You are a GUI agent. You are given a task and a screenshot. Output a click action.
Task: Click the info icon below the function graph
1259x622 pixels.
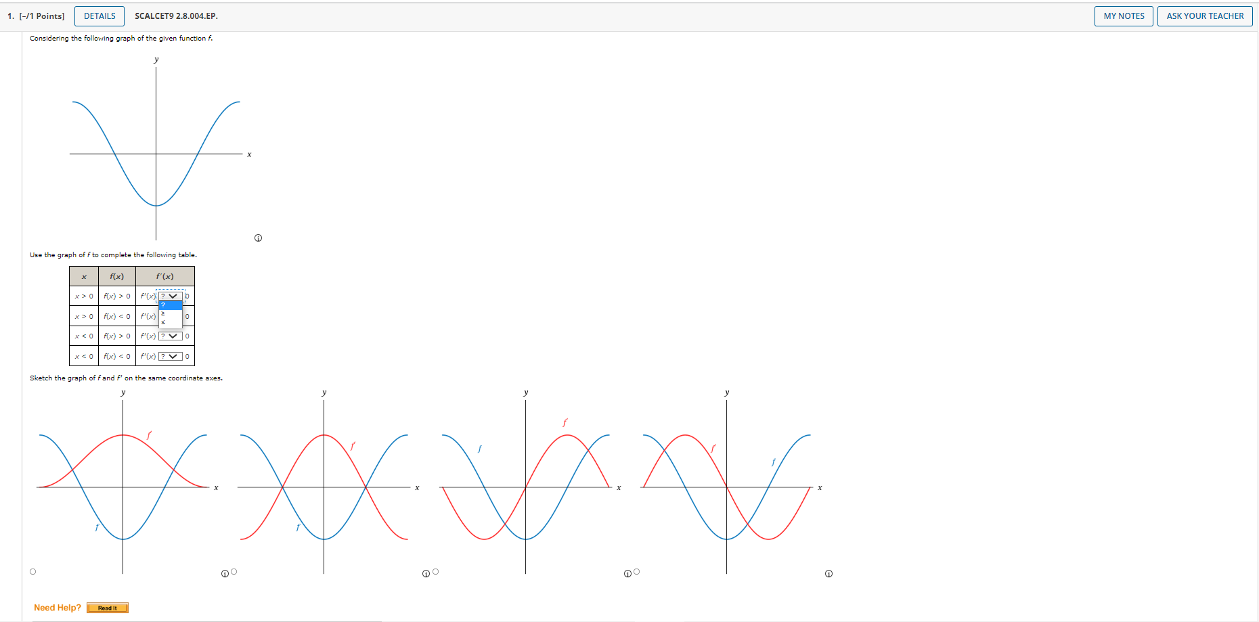click(258, 238)
